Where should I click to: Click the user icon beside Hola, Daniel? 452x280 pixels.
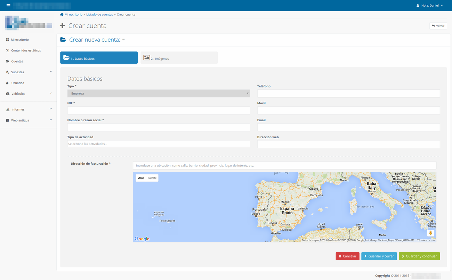[418, 6]
